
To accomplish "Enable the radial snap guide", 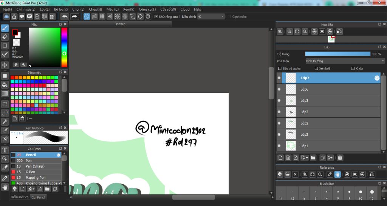I will tap(117, 17).
